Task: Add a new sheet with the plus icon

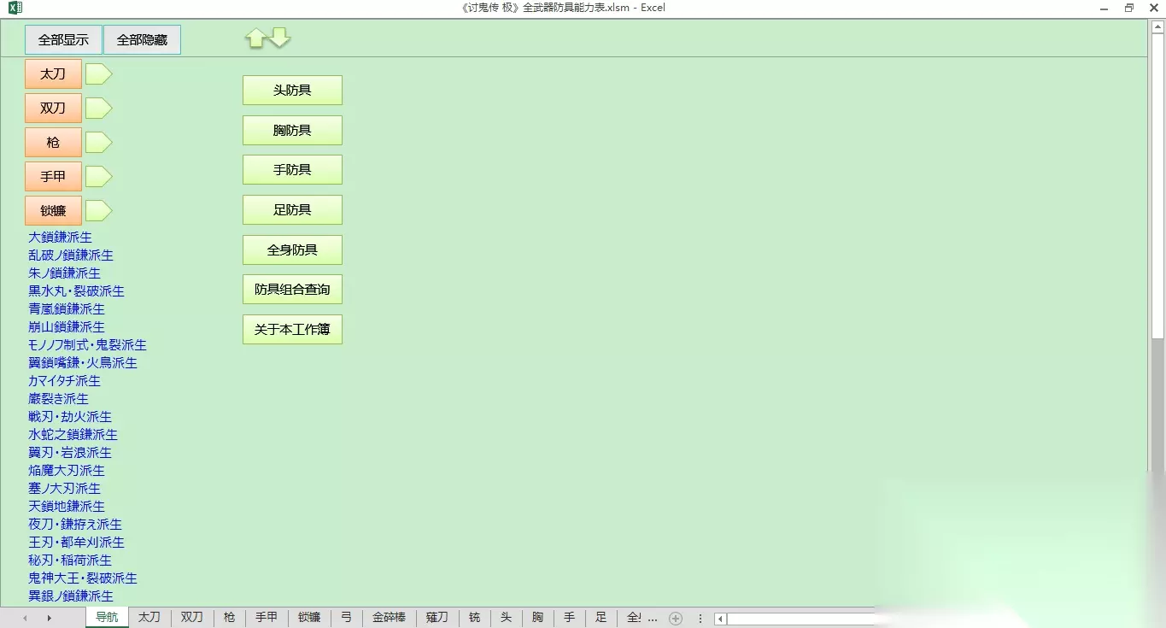Action: (676, 618)
